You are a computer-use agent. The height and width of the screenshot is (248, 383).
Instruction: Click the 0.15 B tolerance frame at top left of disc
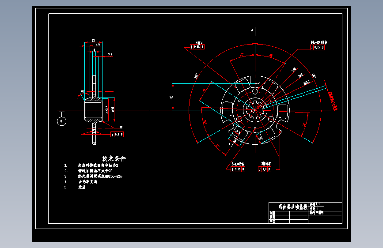197,47
